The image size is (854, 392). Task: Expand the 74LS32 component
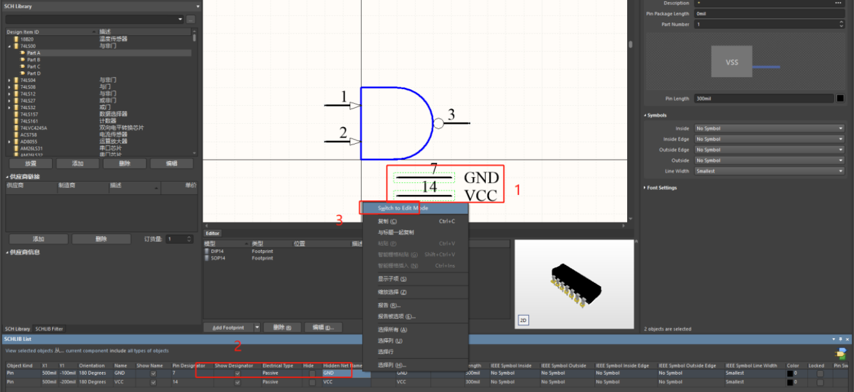click(9, 107)
